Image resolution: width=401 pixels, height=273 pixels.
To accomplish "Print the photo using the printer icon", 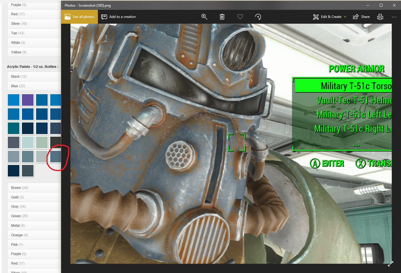I will click(x=380, y=17).
